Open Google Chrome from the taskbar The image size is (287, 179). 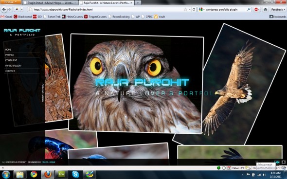click(34, 175)
